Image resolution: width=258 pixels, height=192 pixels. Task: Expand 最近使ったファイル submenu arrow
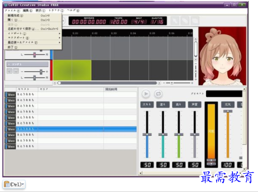click(x=59, y=42)
